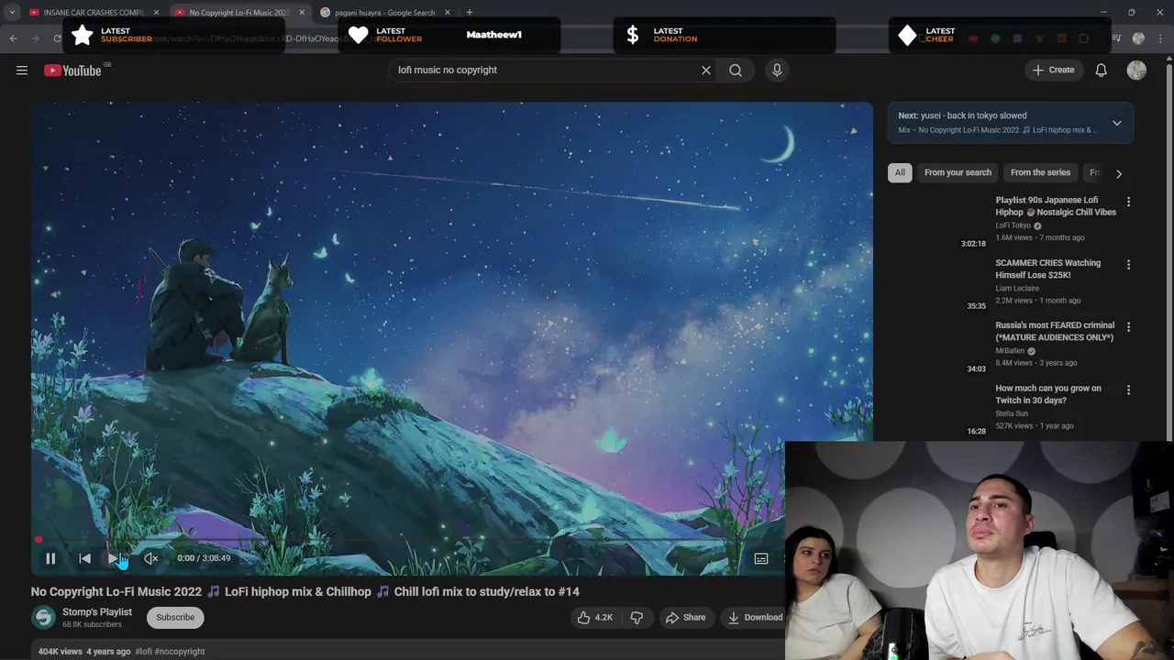Viewport: 1174px width, 660px height.
Task: Click the 16:28 video thumbnail
Action: tap(938, 411)
